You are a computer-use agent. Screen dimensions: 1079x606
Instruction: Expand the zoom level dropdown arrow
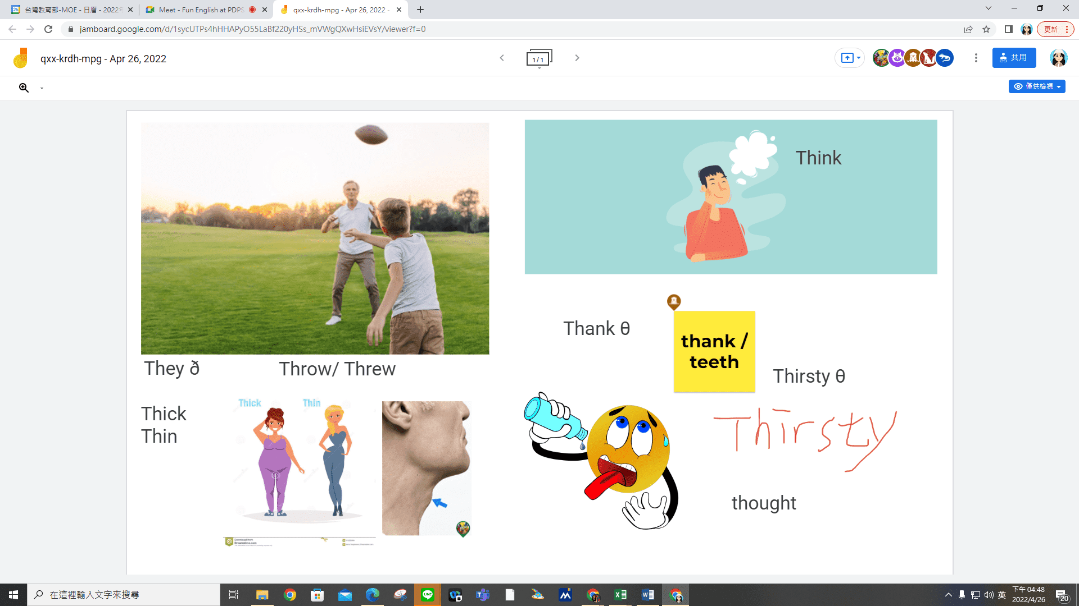coord(42,88)
